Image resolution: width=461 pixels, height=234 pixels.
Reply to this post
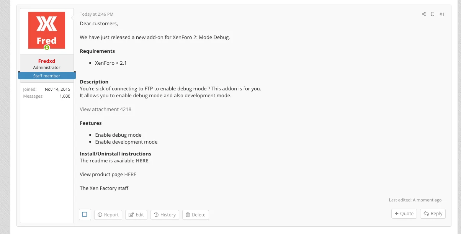[433, 214]
